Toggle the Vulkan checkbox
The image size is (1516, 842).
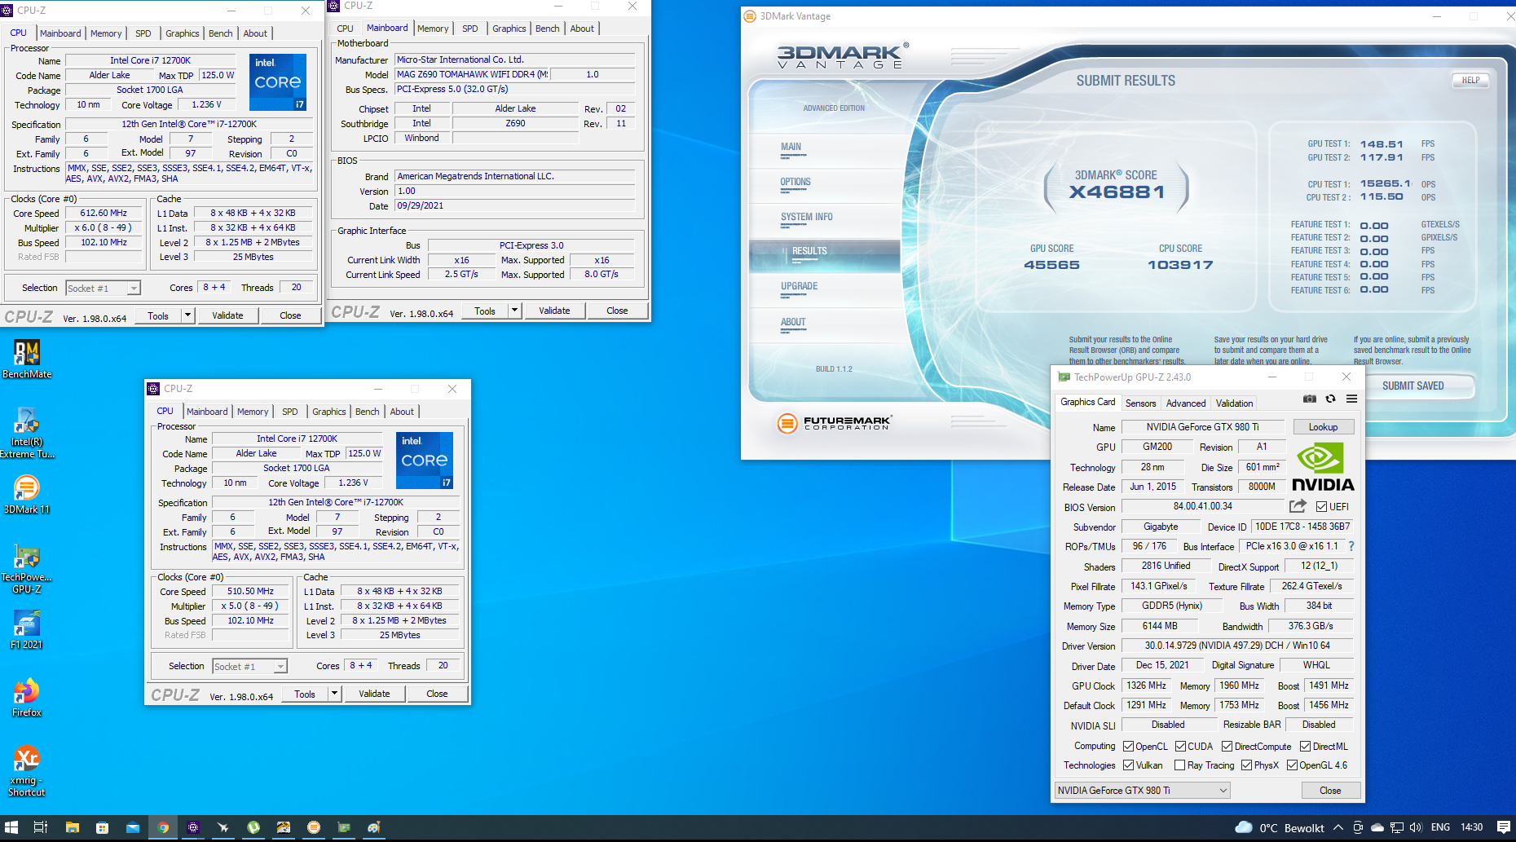tap(1128, 765)
